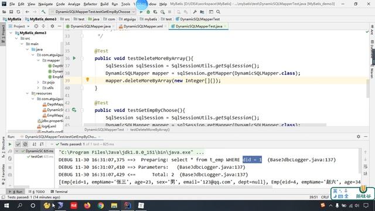The image size is (375, 211).
Task: Synchronize files with the refresh toolbar icon
Action: tap(18, 12)
